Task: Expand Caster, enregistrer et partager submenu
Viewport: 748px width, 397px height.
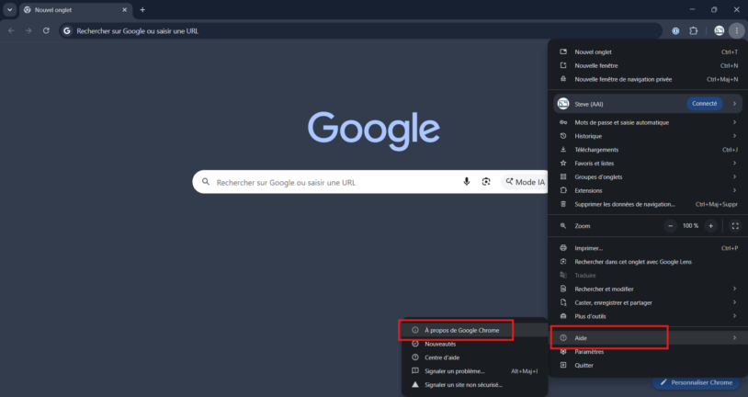Action: 647,302
